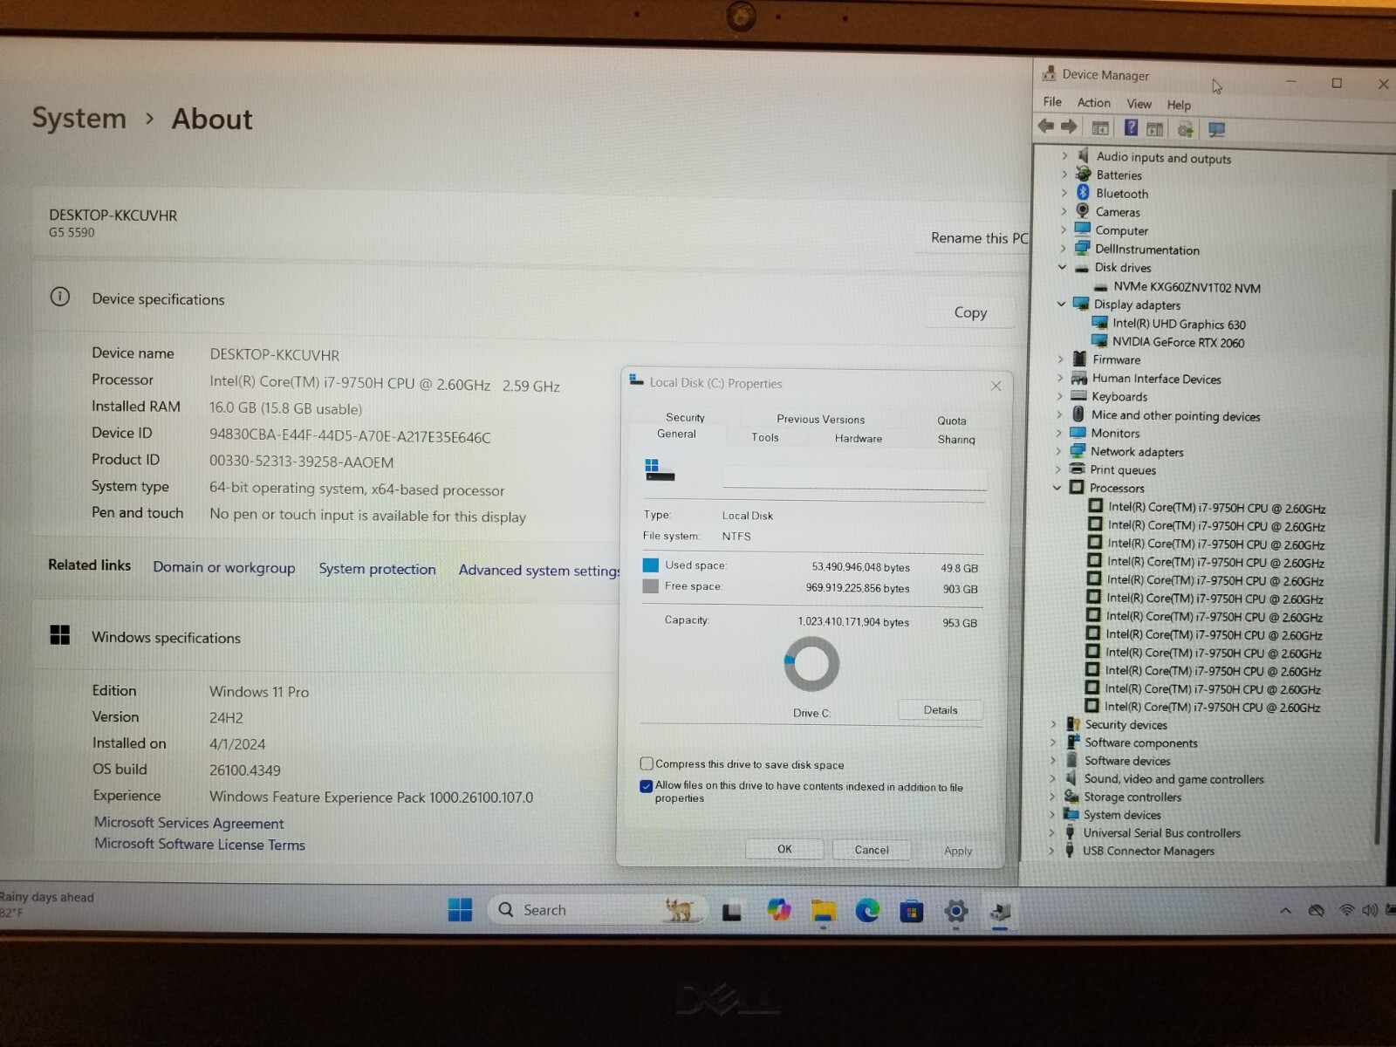Click the NVIDIA GeForce RTX 2060 adapter icon
1396x1047 pixels.
pyautogui.click(x=1099, y=341)
